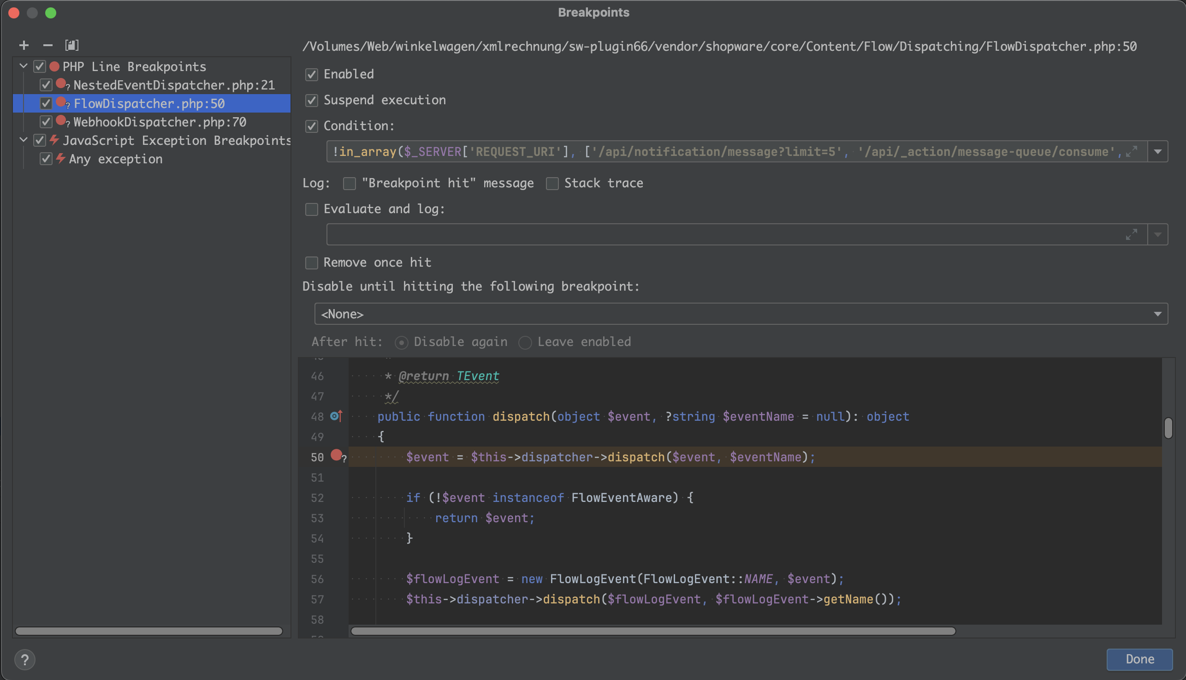
Task: Select the Disable again radio button
Action: coord(401,343)
